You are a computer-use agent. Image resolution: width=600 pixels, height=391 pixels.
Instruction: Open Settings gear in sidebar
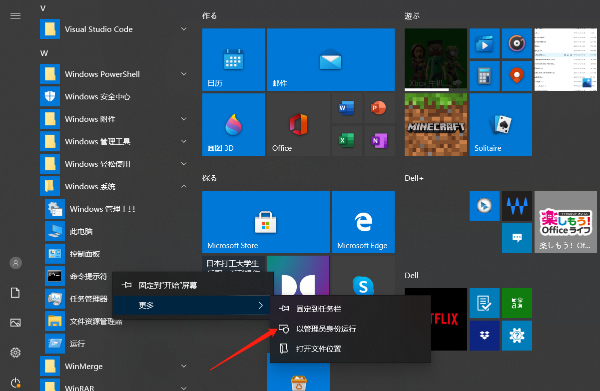tap(15, 353)
